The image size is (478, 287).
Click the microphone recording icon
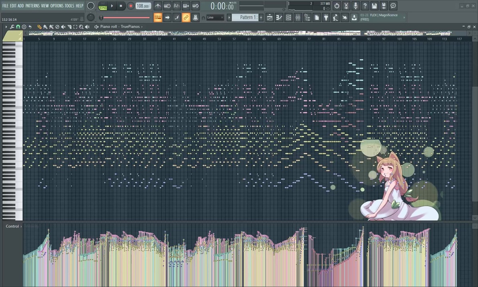pos(355,6)
